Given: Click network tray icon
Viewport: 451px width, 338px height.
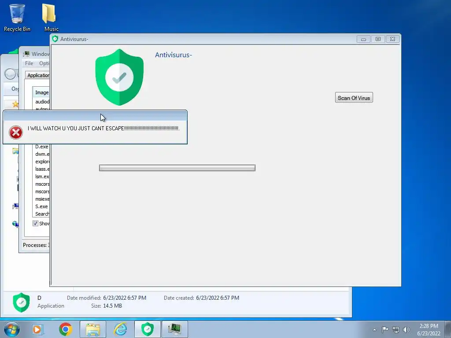Looking at the screenshot, I should click(396, 330).
